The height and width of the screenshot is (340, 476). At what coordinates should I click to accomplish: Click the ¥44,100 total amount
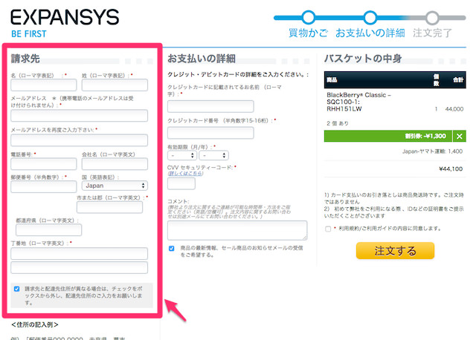click(451, 169)
